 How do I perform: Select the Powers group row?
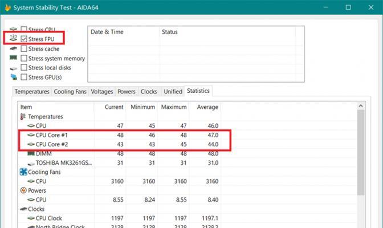[x=37, y=190]
